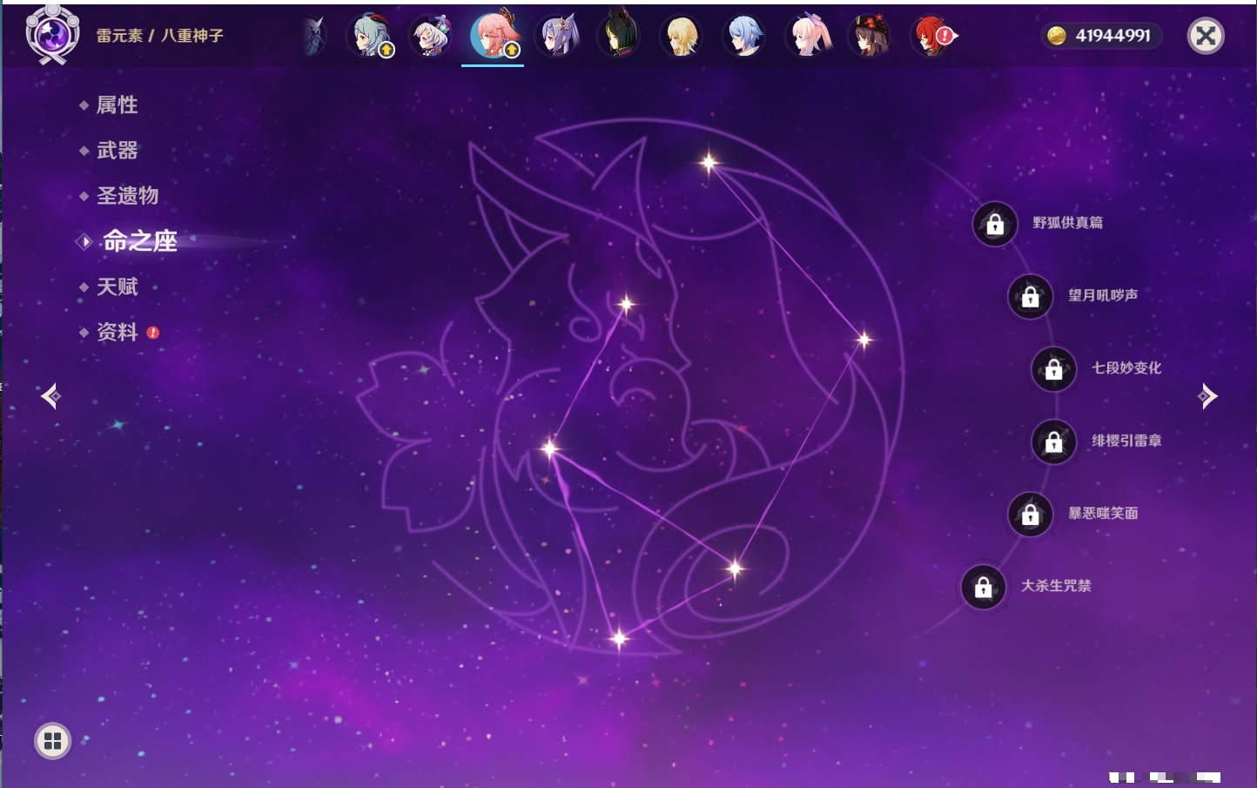Click the star node inside the lower swirl
The height and width of the screenshot is (788, 1257).
[735, 569]
